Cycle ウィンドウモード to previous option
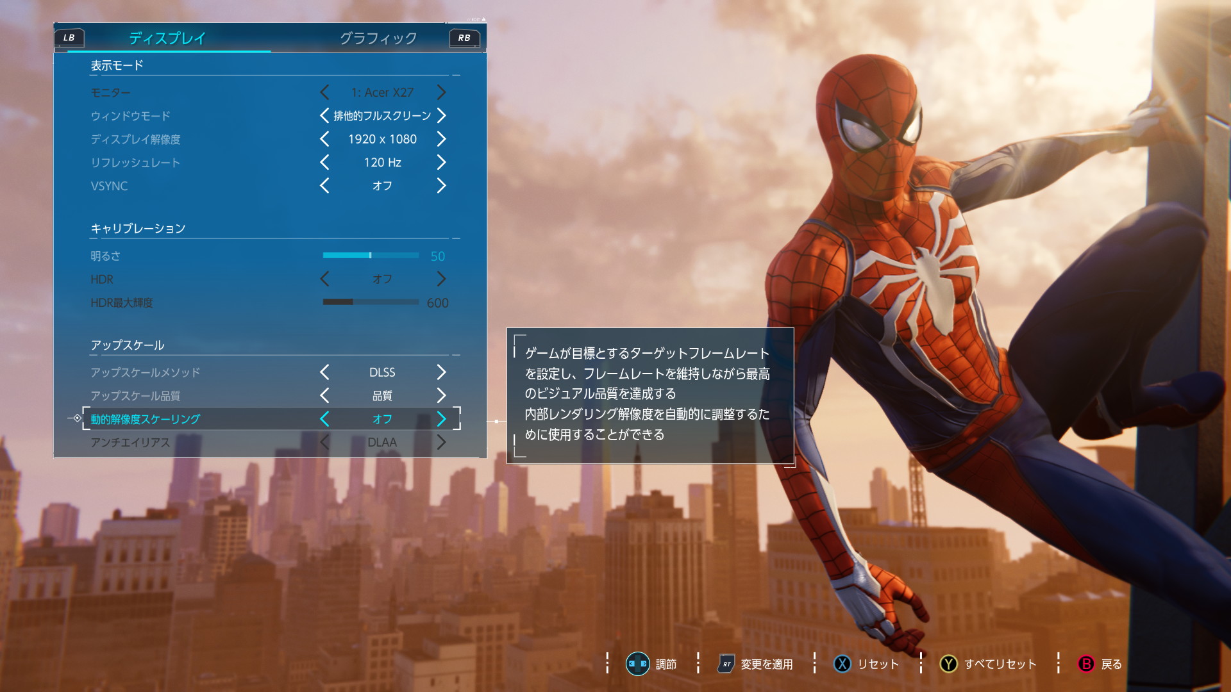 324,115
